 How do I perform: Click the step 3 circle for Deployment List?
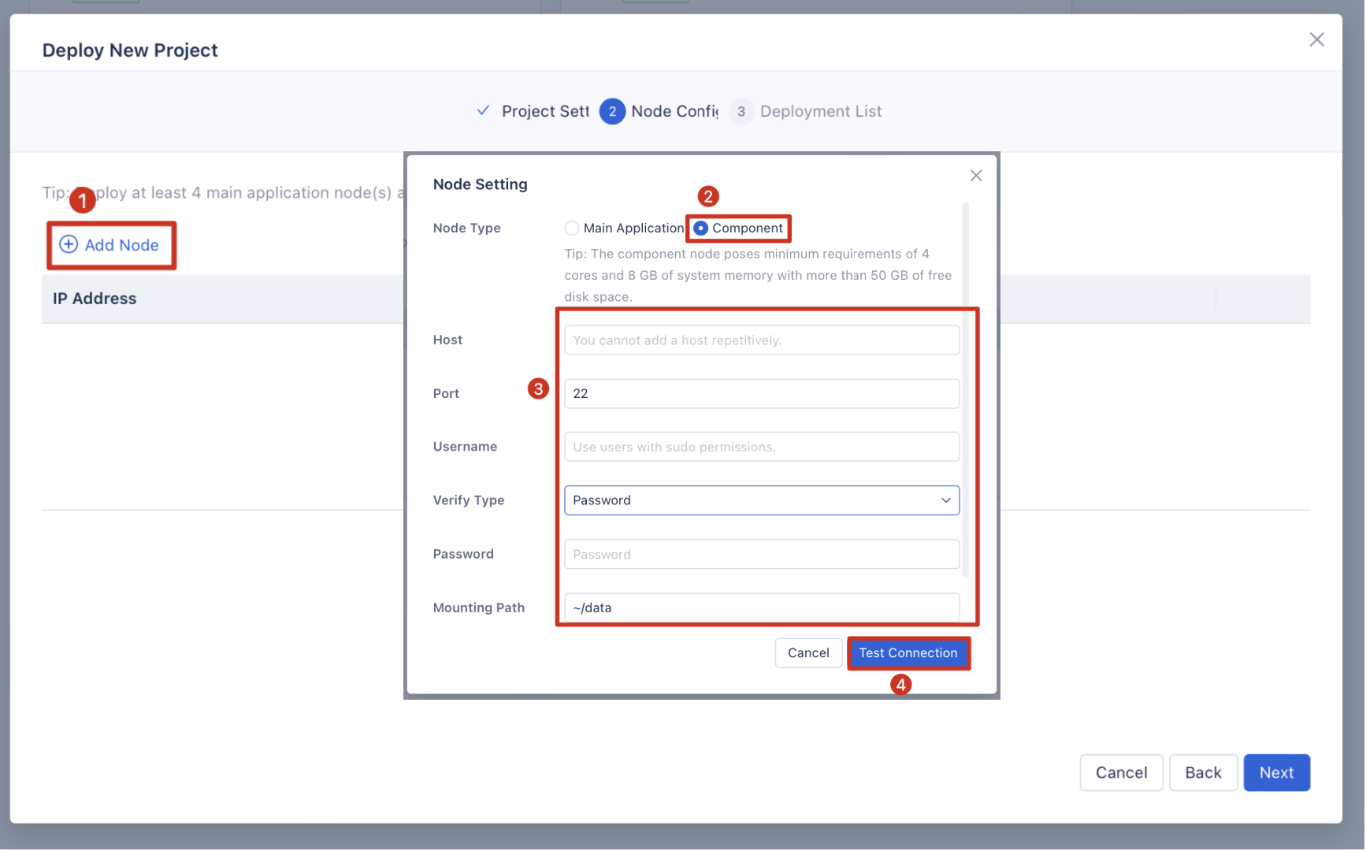[x=741, y=111]
